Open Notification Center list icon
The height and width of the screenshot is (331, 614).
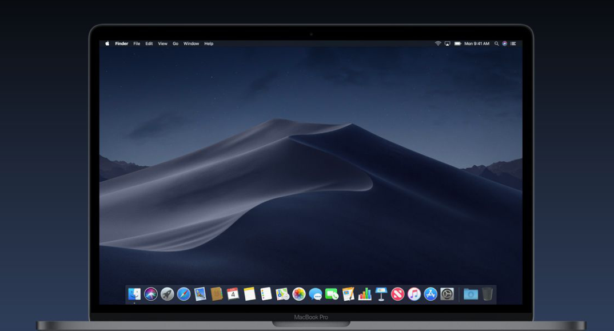click(513, 43)
